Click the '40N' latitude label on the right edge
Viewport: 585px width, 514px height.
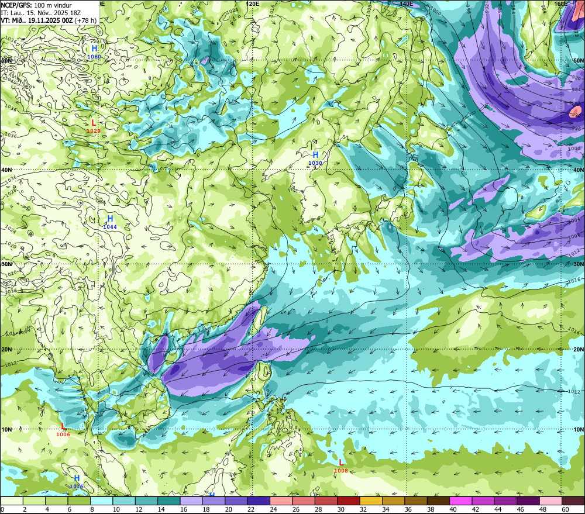tap(579, 170)
